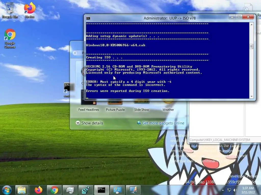Viewport: 261px width, 195px height.
Task: Open Windows Explorer from the taskbar
Action: pos(22,190)
